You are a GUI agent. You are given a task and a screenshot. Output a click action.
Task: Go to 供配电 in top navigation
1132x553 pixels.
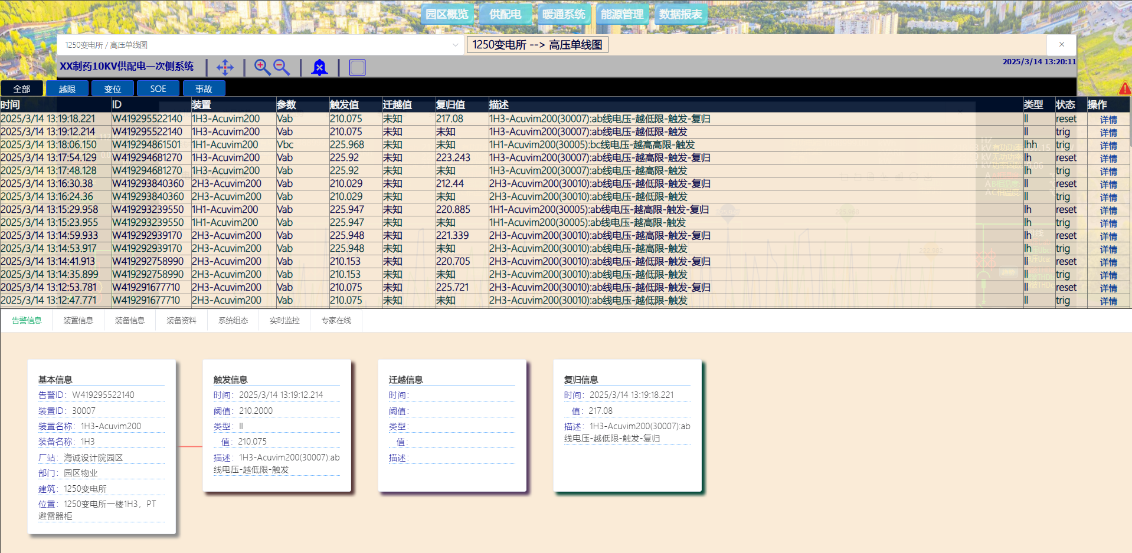[505, 14]
